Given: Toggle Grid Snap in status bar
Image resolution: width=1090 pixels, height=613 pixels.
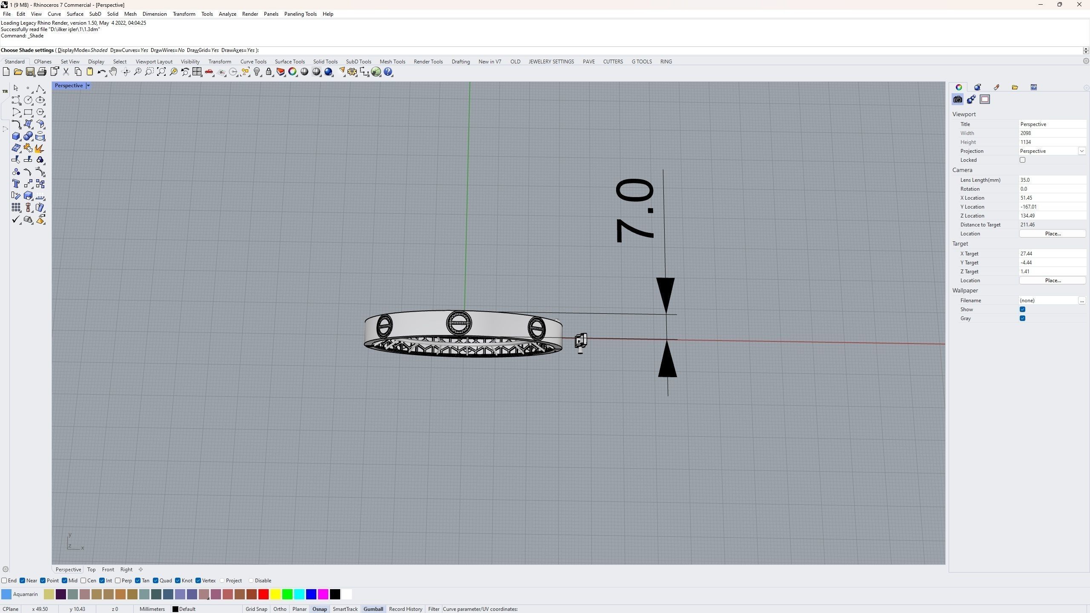Looking at the screenshot, I should pyautogui.click(x=256, y=609).
